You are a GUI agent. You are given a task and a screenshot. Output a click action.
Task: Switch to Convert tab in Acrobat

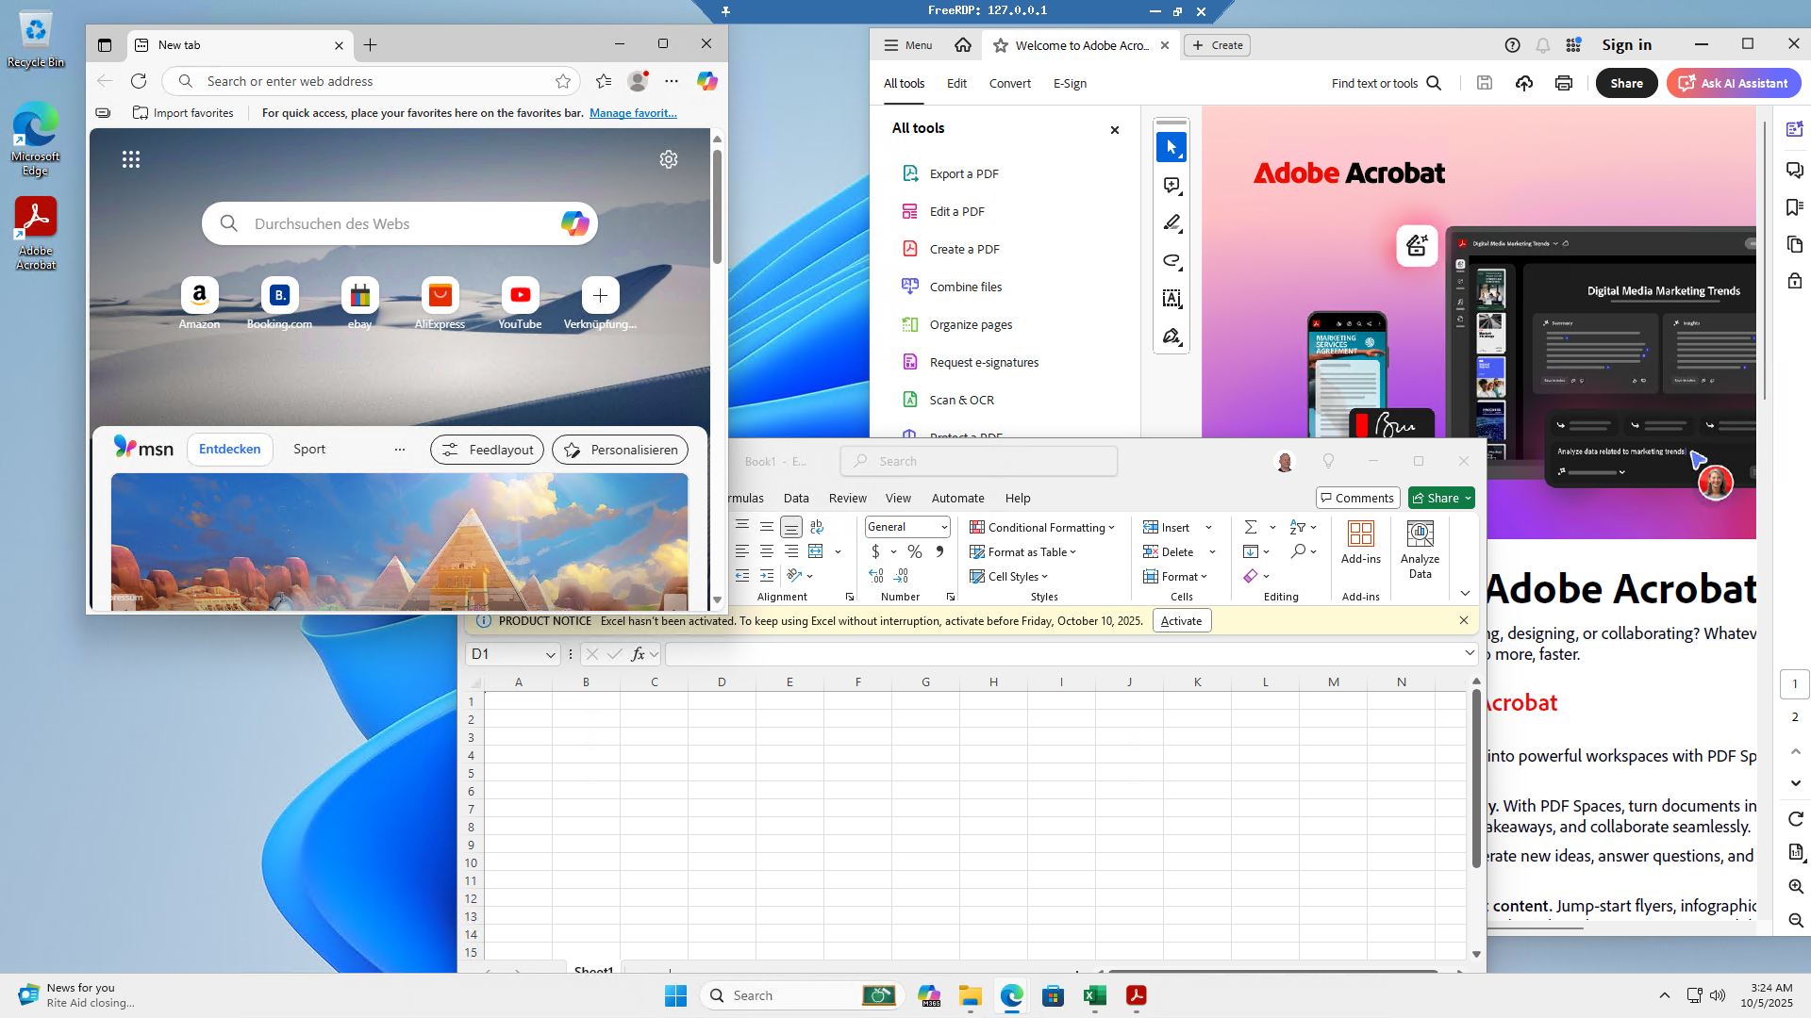(1009, 83)
